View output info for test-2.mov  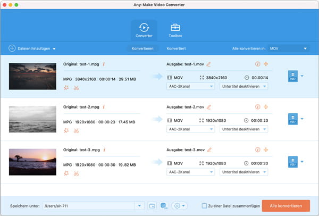(x=257, y=107)
